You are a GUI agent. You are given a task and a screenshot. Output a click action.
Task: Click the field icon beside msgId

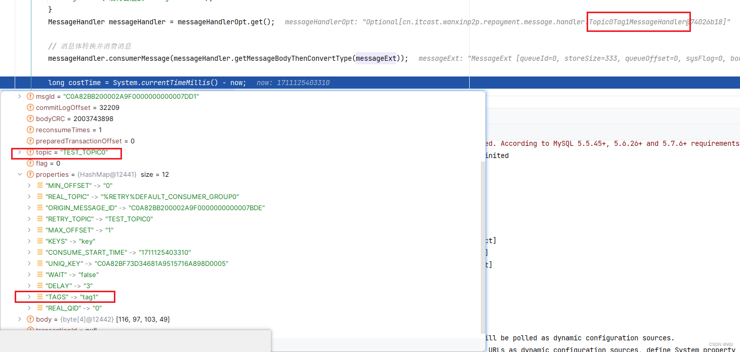click(30, 96)
